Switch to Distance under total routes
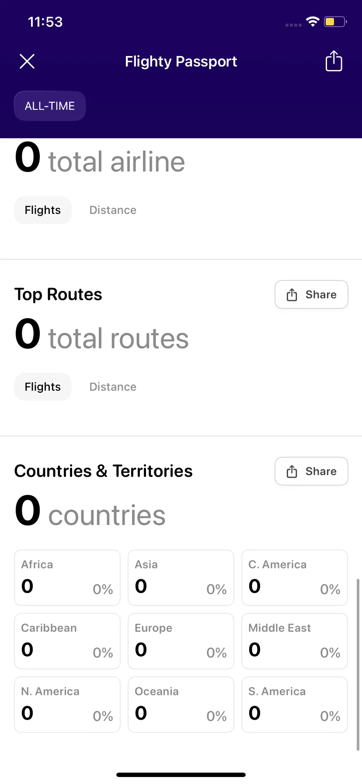Viewport: 362px width, 784px height. tap(113, 387)
